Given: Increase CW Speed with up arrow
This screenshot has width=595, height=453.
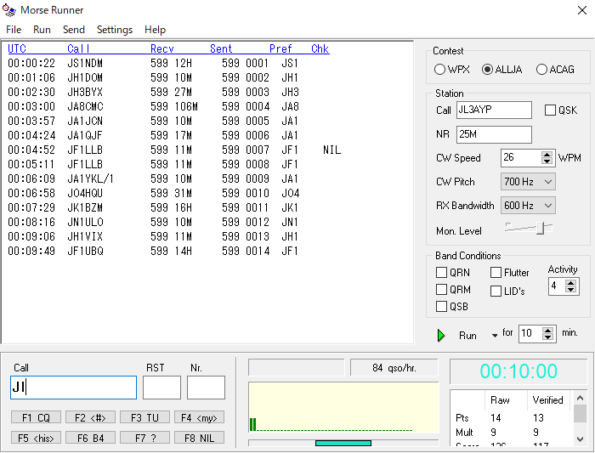Looking at the screenshot, I should point(547,155).
